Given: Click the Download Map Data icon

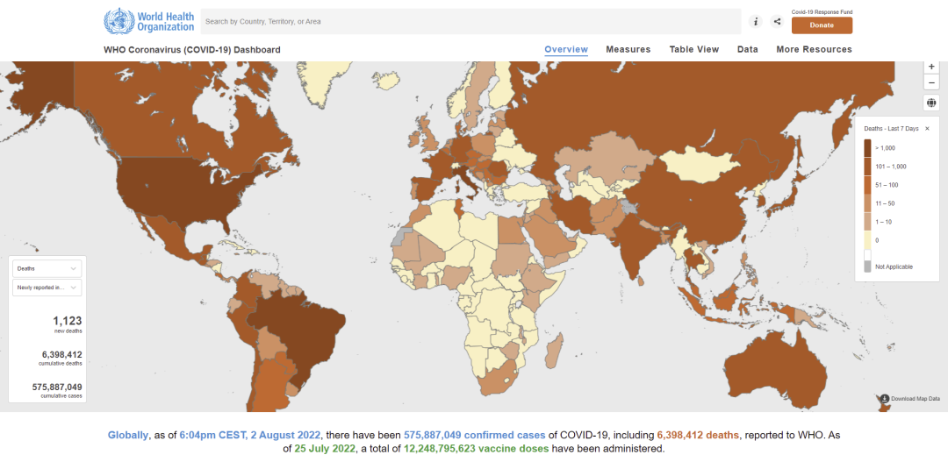Looking at the screenshot, I should pyautogui.click(x=885, y=399).
